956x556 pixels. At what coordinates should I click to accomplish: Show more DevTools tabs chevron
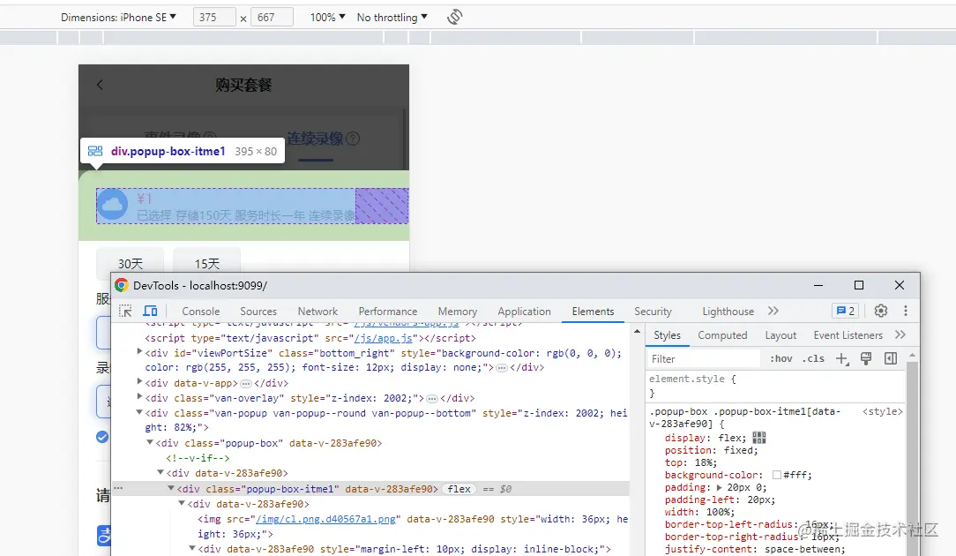coord(773,311)
